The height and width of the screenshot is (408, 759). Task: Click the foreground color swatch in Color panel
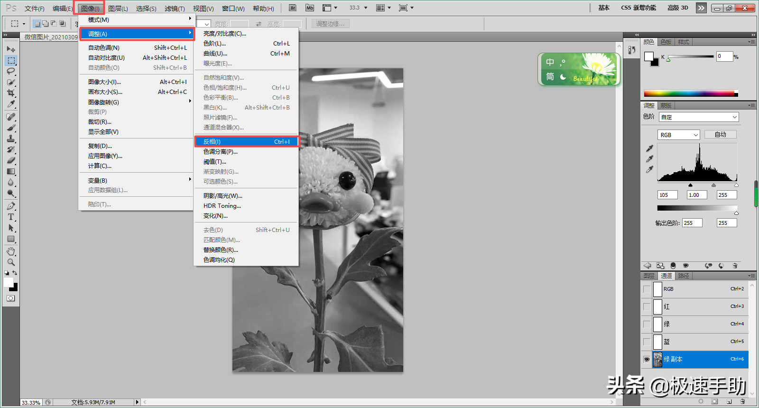[649, 56]
